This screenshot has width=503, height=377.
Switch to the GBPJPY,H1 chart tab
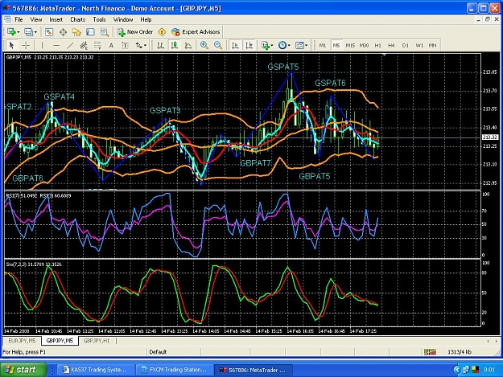(97, 341)
